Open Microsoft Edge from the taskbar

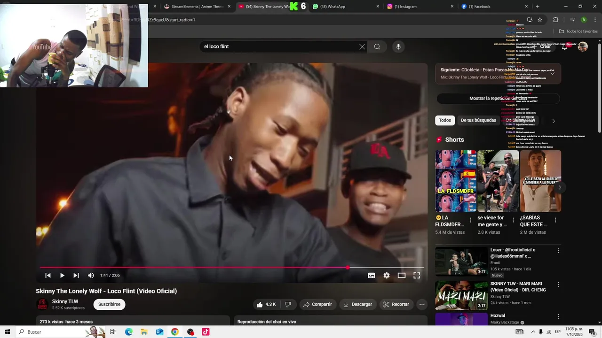point(128,332)
